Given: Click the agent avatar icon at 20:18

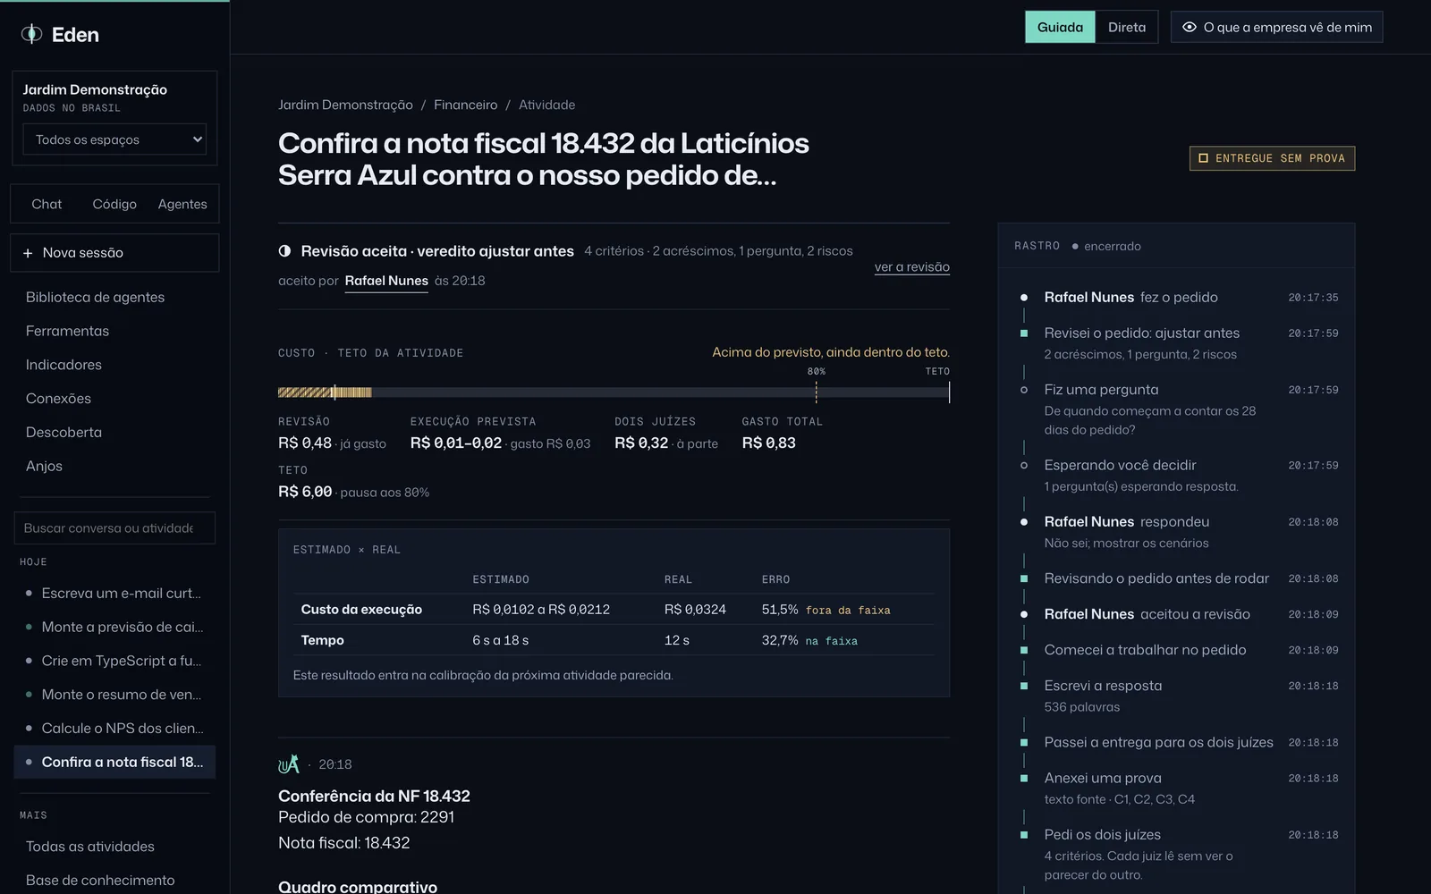Looking at the screenshot, I should [x=289, y=763].
